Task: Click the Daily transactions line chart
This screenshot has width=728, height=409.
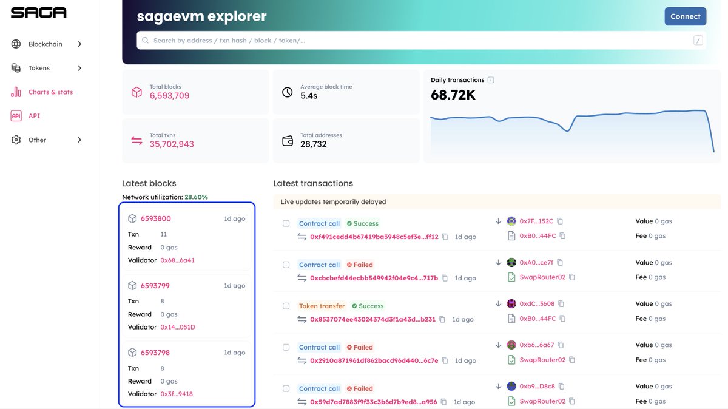Action: coord(572,130)
